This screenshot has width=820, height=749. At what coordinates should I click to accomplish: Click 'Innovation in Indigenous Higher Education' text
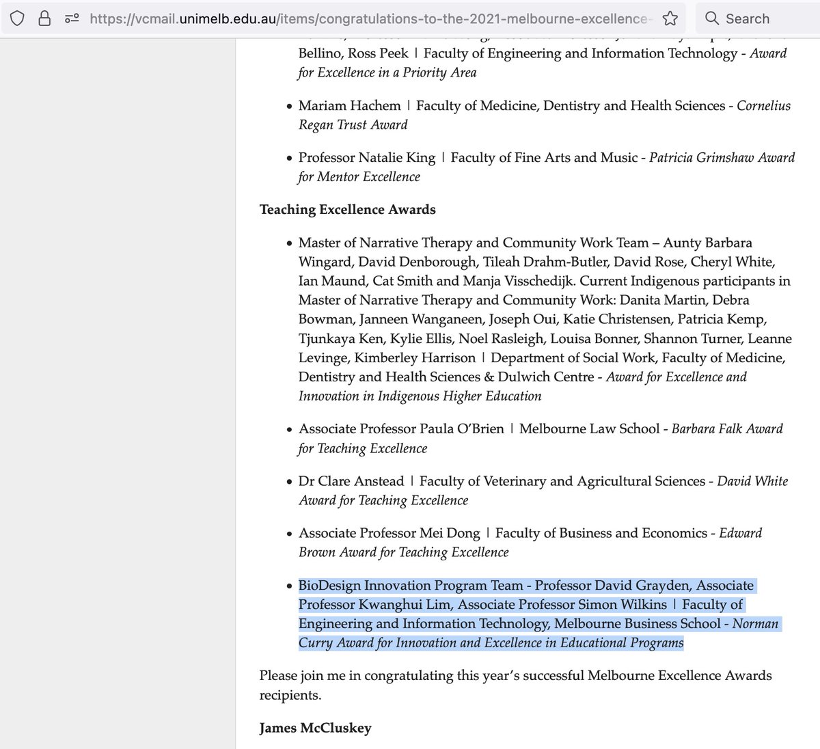pyautogui.click(x=420, y=396)
